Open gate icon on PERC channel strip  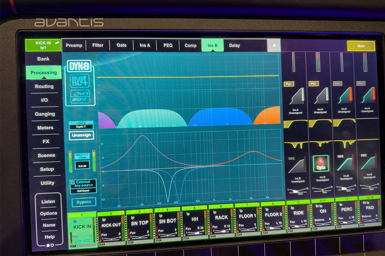tap(345, 95)
